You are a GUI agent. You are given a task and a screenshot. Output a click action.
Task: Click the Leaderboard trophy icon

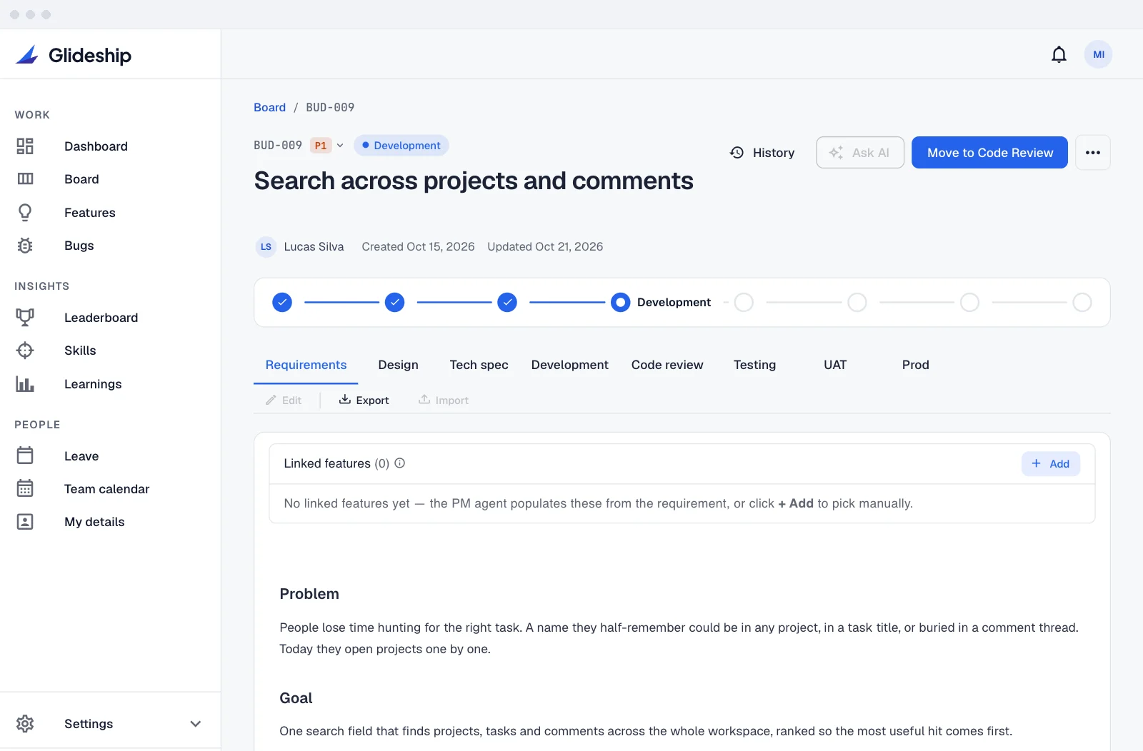(25, 318)
